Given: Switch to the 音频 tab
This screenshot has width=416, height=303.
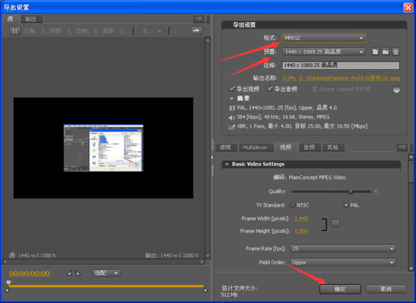Looking at the screenshot, I should coord(309,147).
